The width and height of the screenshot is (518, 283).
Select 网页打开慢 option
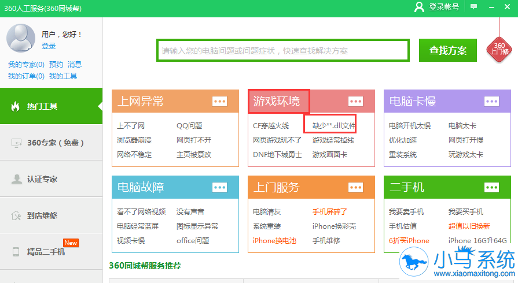[x=466, y=140]
